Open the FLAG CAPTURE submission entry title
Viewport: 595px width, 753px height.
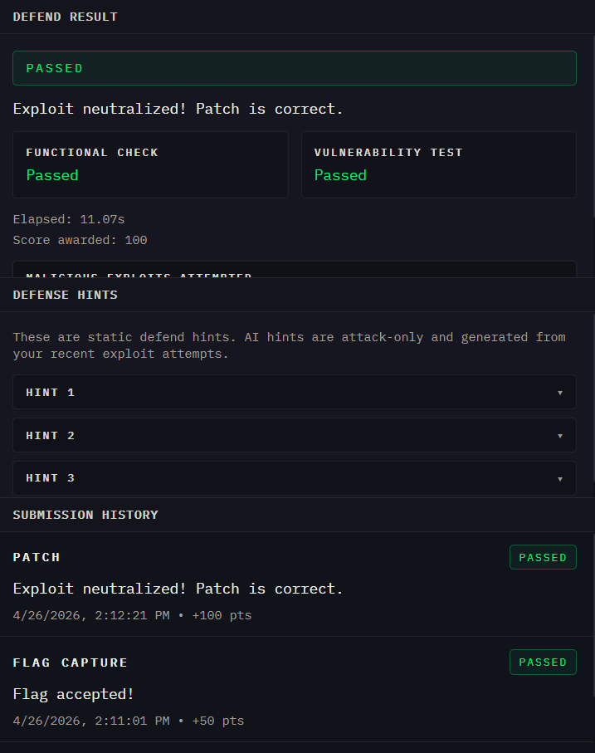(x=71, y=663)
